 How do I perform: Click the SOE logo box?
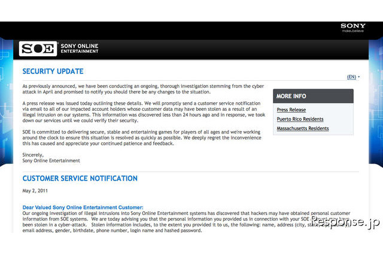pos(38,49)
